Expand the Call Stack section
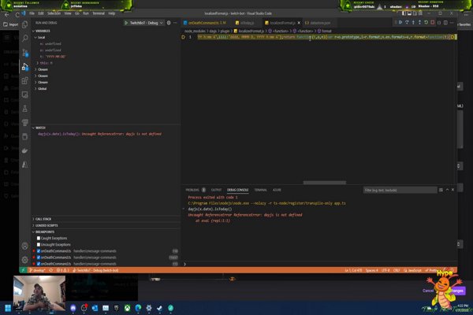Viewport: 473px width, 315px height. coord(43,219)
